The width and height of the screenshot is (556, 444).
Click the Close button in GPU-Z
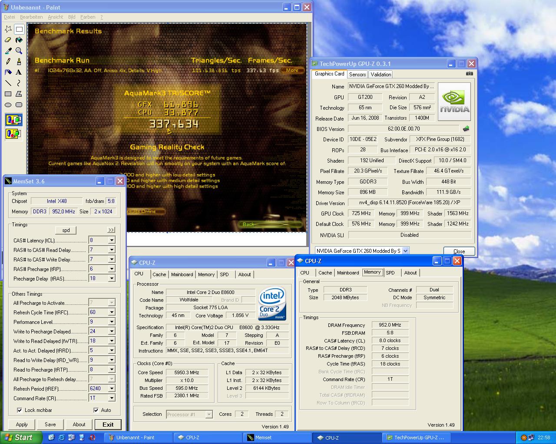coord(459,251)
